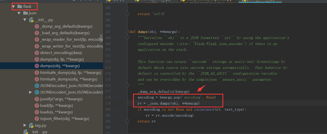Click the class icon beside JSONDecoder

point(37,86)
